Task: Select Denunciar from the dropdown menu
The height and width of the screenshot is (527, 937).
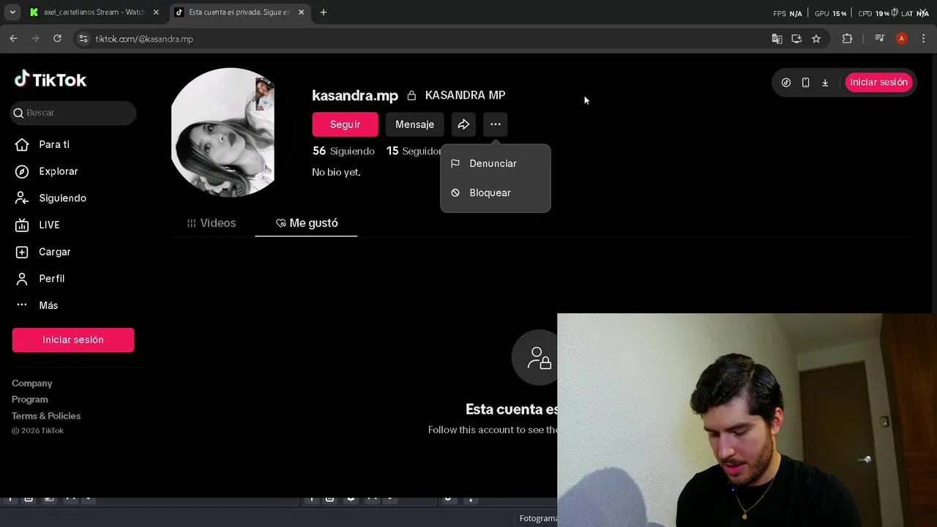Action: pyautogui.click(x=495, y=163)
